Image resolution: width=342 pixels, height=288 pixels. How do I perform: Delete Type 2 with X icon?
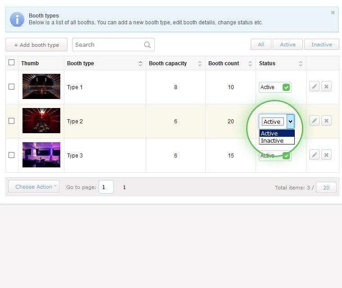pos(326,121)
